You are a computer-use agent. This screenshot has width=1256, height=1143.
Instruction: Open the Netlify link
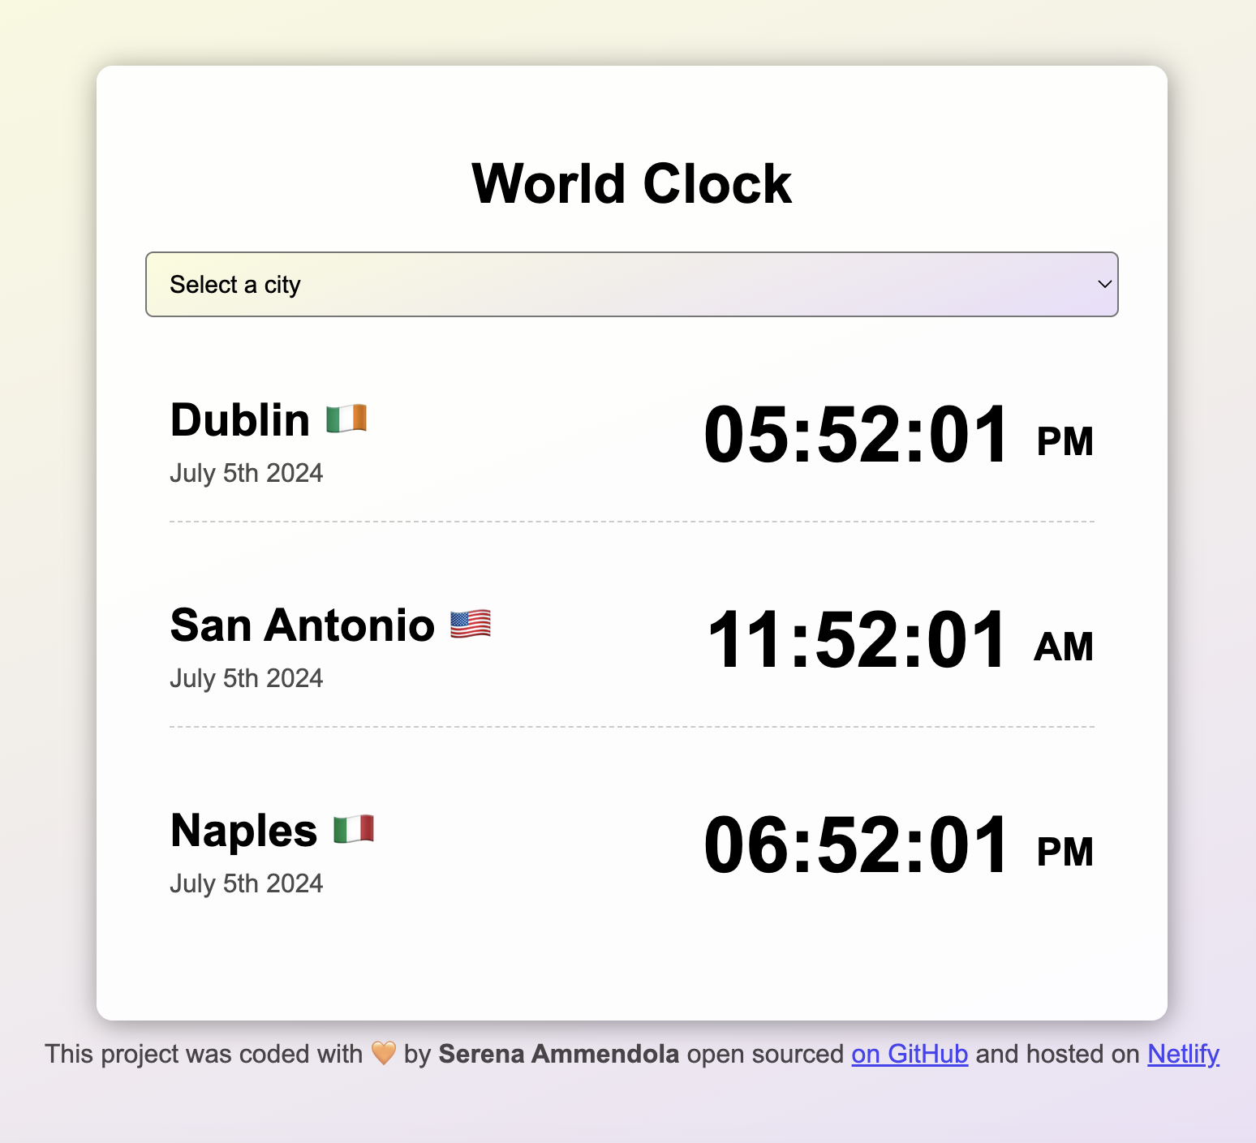(x=1183, y=1054)
